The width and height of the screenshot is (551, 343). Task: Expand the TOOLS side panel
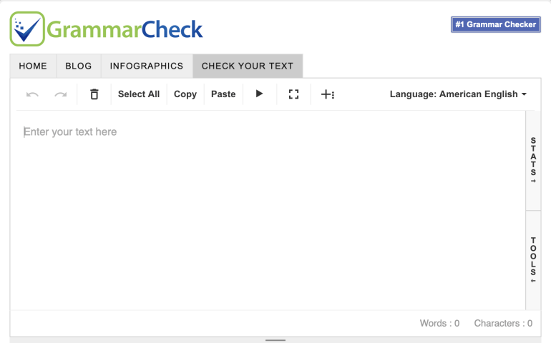click(x=533, y=261)
